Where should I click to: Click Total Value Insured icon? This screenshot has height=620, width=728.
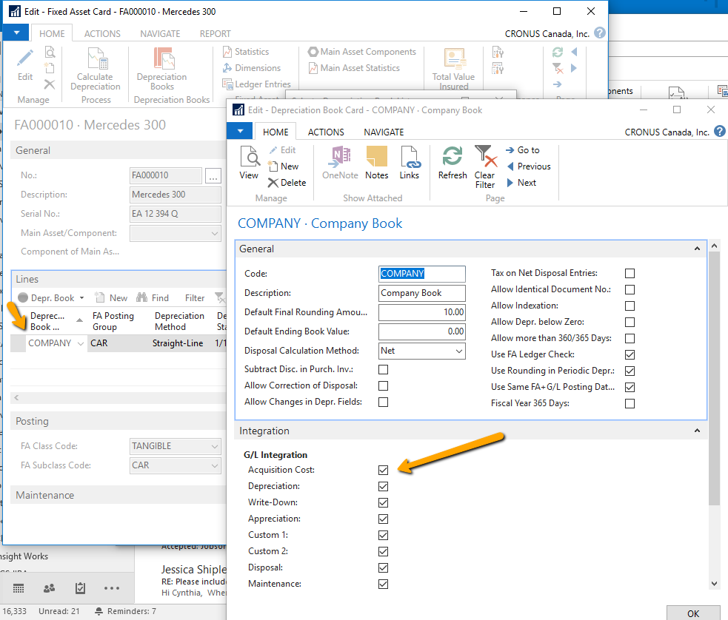point(453,69)
